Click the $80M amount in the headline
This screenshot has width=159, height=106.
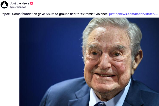coord(50,14)
